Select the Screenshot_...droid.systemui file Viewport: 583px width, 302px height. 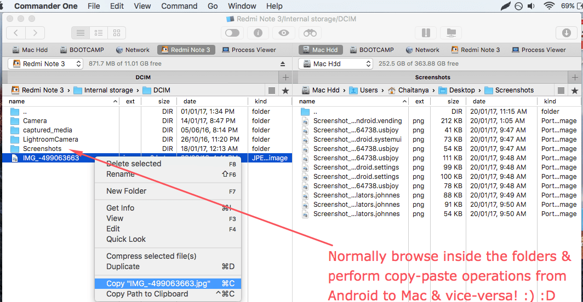click(438, 140)
